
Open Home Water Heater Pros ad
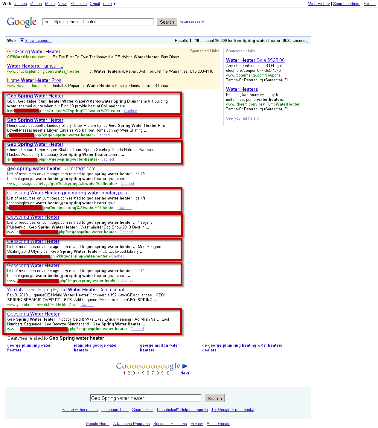point(34,80)
